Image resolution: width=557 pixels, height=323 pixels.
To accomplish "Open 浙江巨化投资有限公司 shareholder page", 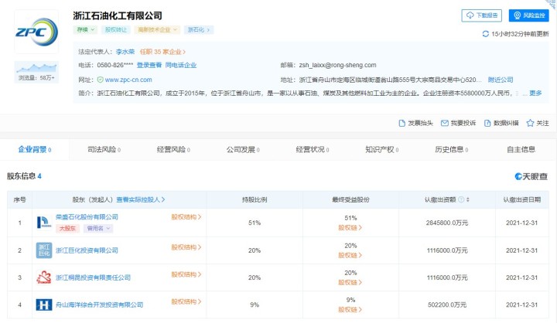I will point(87,250).
